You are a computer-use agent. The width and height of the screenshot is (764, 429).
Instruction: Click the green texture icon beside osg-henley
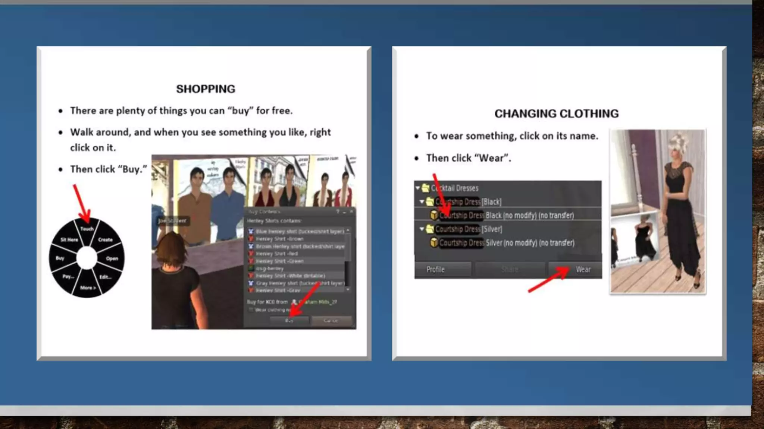tap(251, 268)
